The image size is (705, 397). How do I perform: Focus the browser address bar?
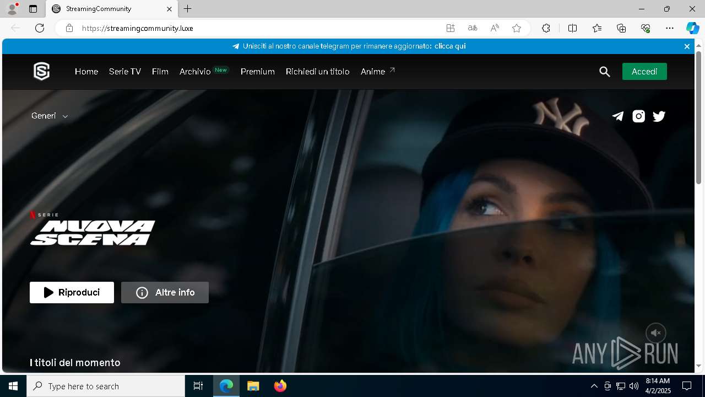pos(259,28)
